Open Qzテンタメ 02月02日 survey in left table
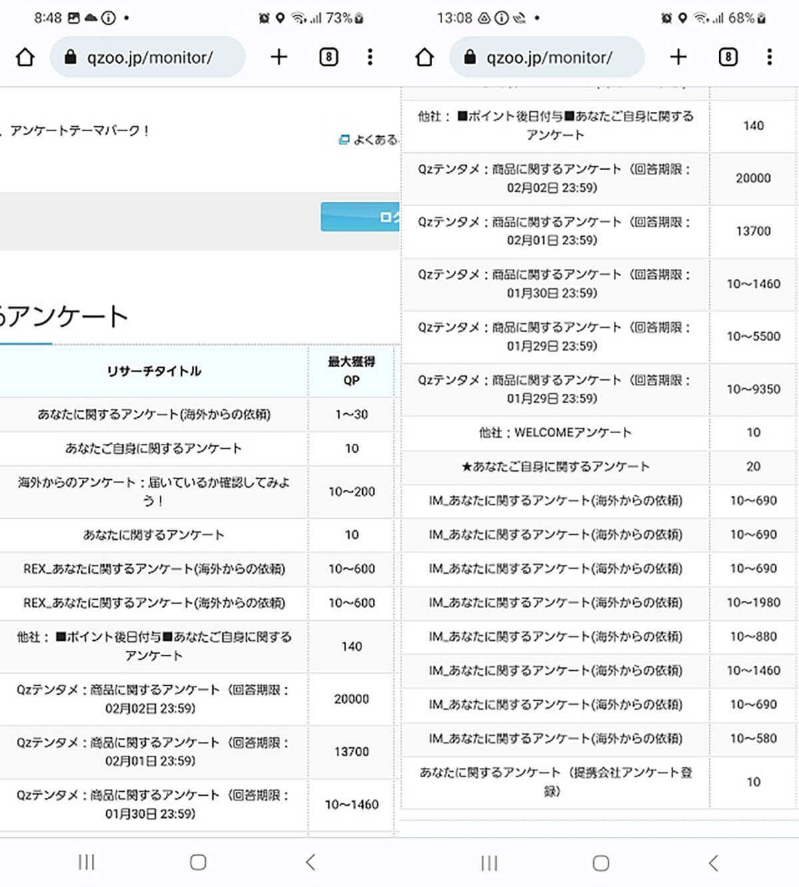This screenshot has height=887, width=799. (154, 699)
